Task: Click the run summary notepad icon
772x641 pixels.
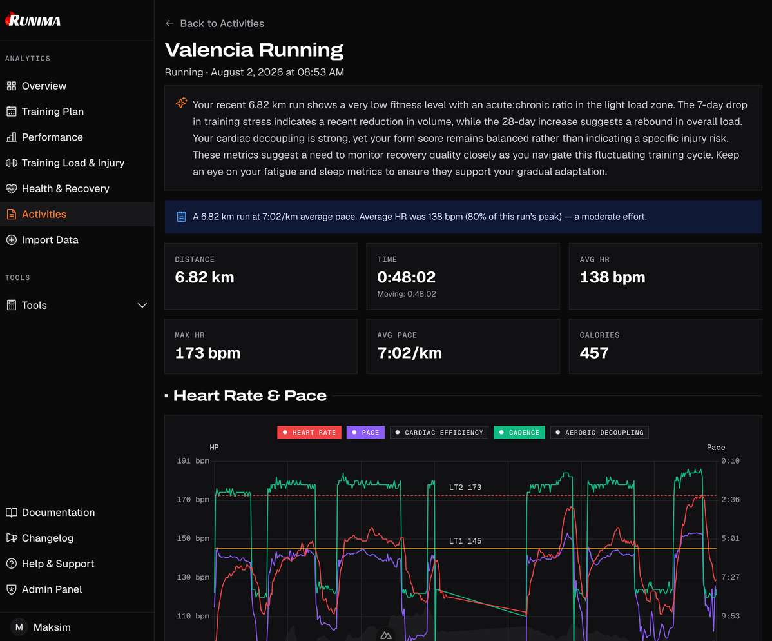Action: pos(181,216)
